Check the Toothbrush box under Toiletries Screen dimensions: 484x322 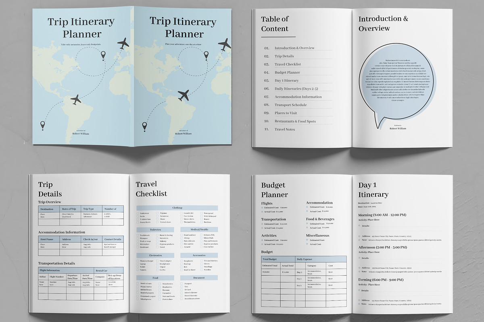[x=137, y=235]
